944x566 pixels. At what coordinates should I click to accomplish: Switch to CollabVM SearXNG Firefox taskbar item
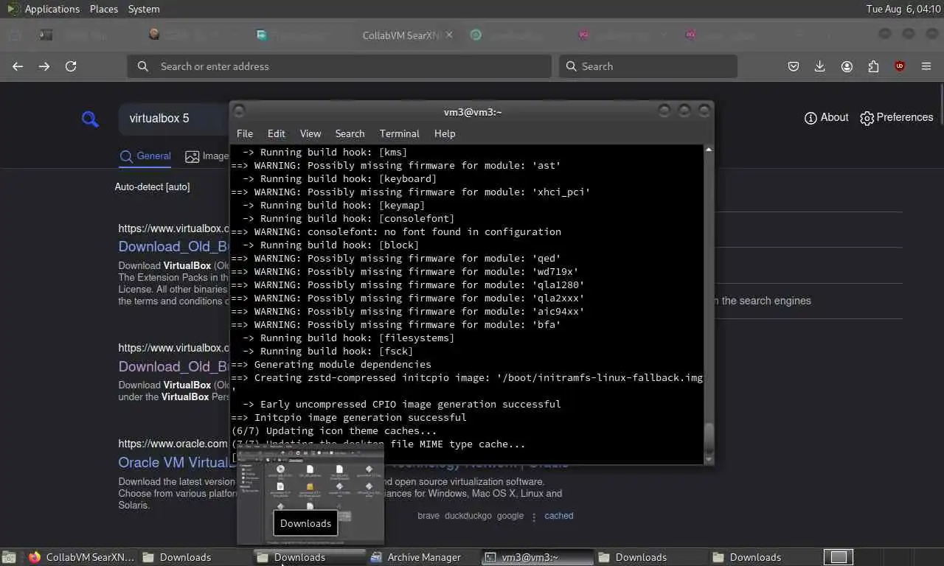pyautogui.click(x=81, y=557)
